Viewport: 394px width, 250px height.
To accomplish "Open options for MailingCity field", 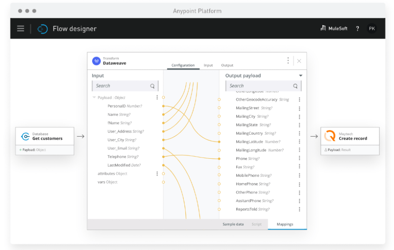I will (299, 117).
